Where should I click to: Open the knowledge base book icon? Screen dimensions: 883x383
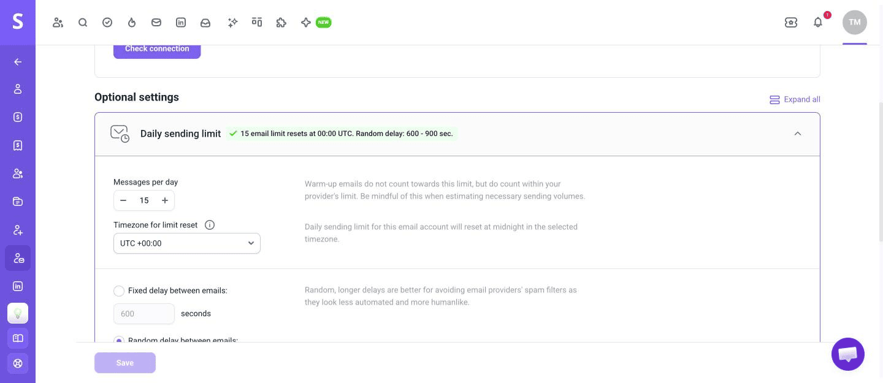[18, 338]
